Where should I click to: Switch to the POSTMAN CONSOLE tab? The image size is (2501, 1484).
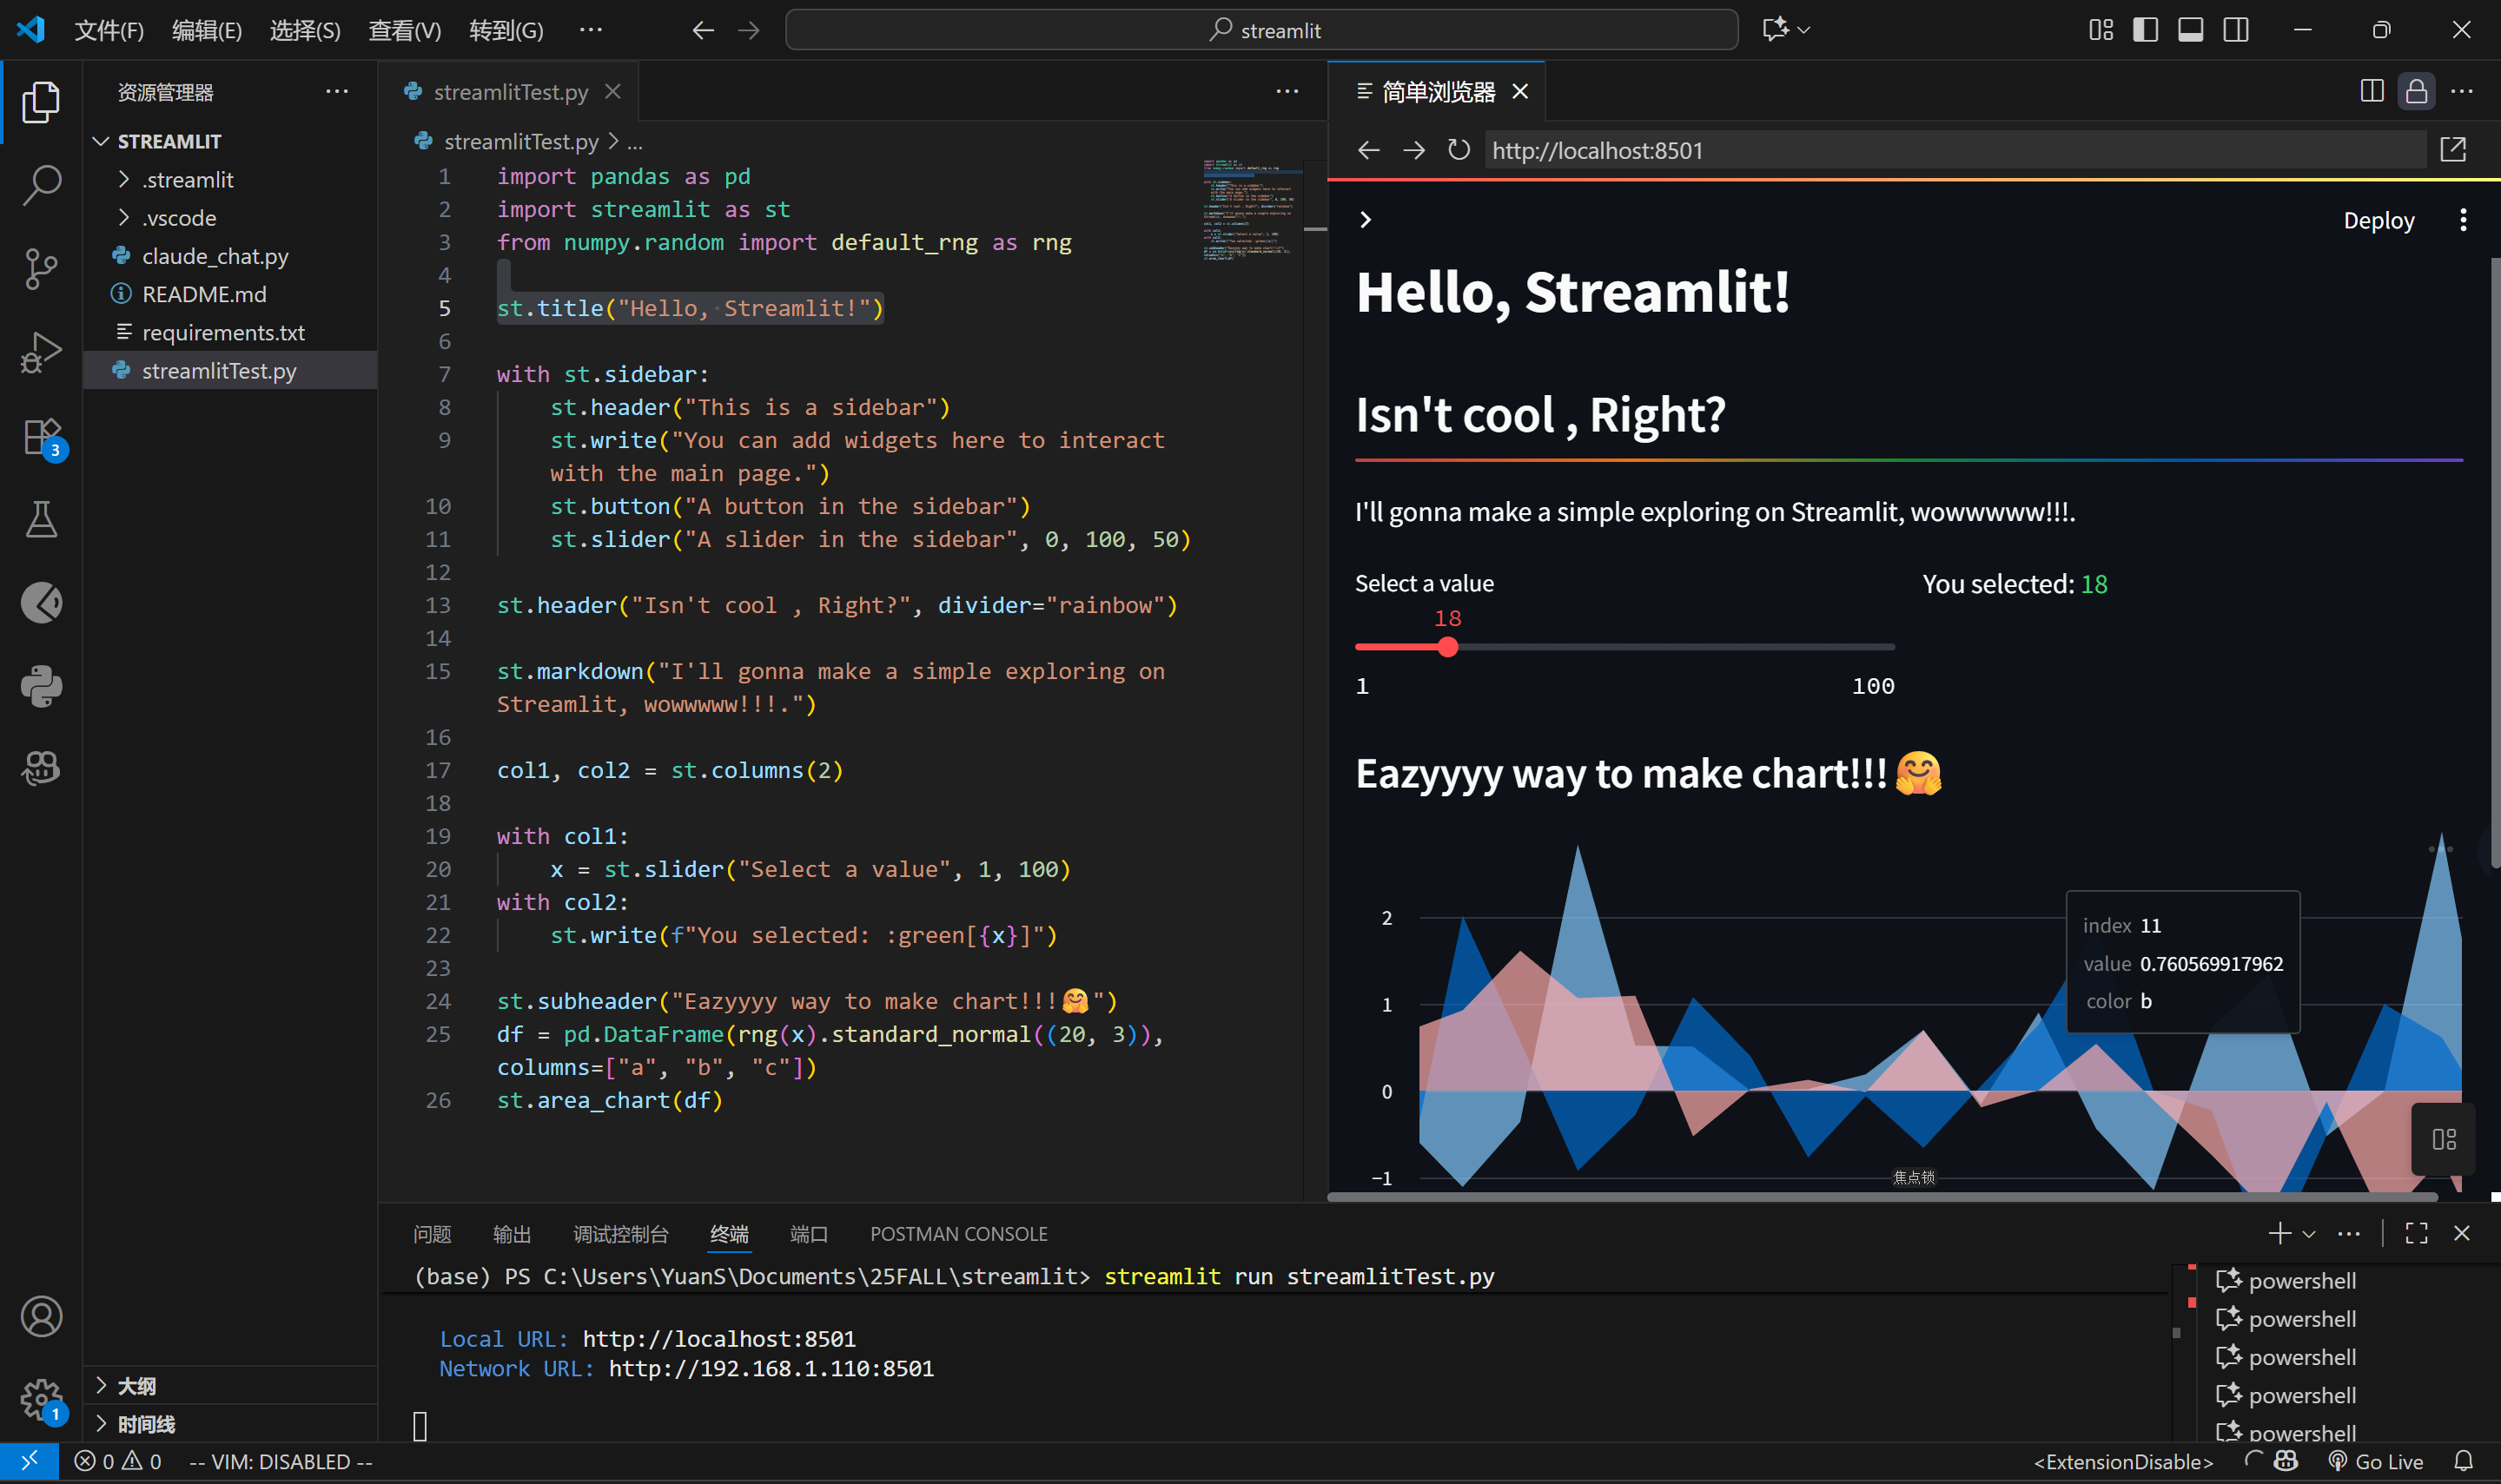pos(958,1234)
